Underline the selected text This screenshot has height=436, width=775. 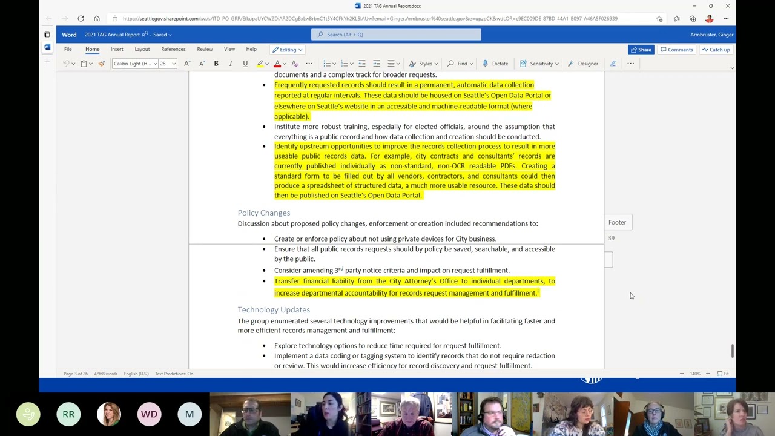pyautogui.click(x=245, y=64)
